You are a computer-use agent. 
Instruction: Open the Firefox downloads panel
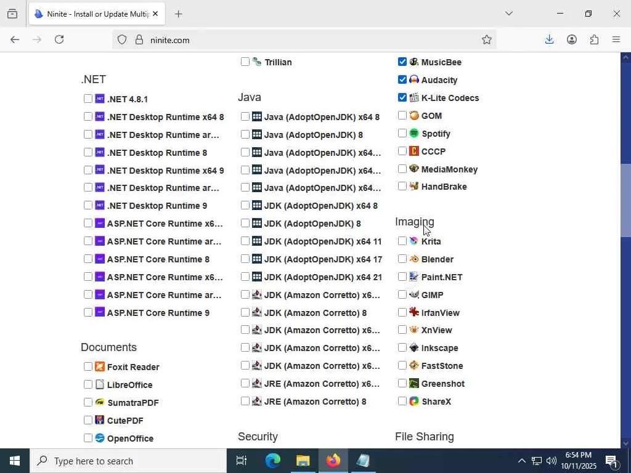pyautogui.click(x=549, y=39)
